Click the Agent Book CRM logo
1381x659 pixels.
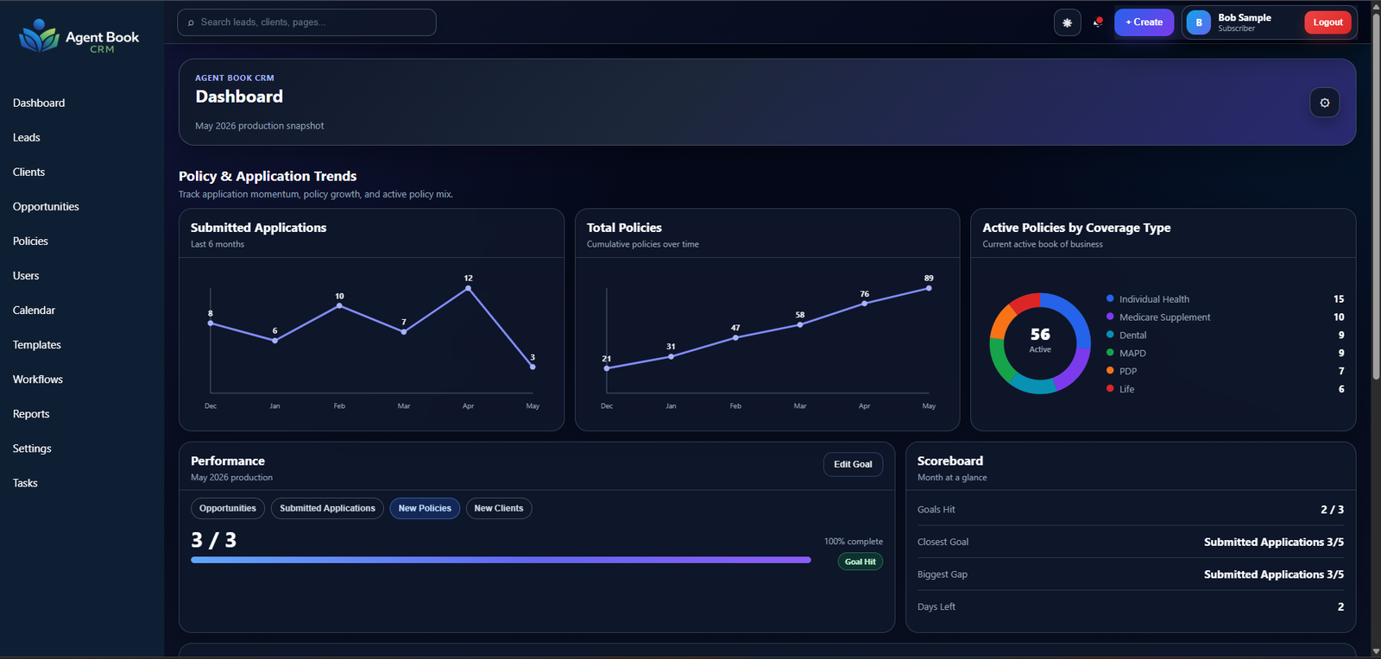(79, 37)
